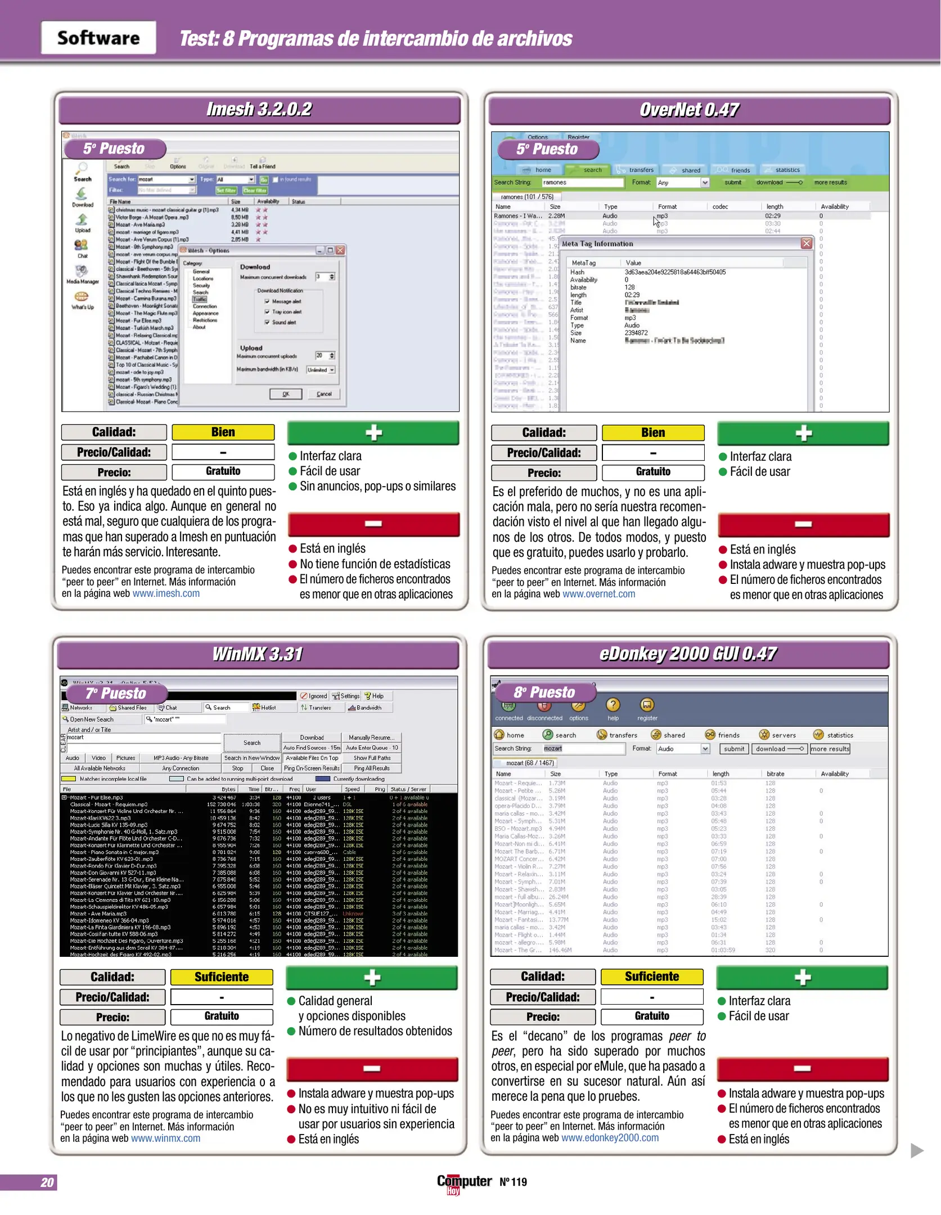Click the Hotlist icon in WinMX
The height and width of the screenshot is (1215, 941).
click(x=264, y=708)
